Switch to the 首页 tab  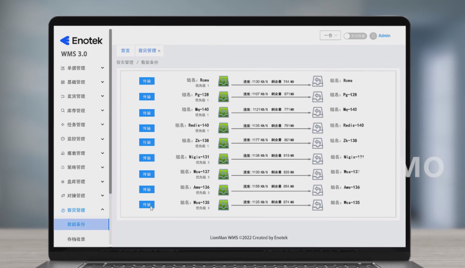coord(125,51)
